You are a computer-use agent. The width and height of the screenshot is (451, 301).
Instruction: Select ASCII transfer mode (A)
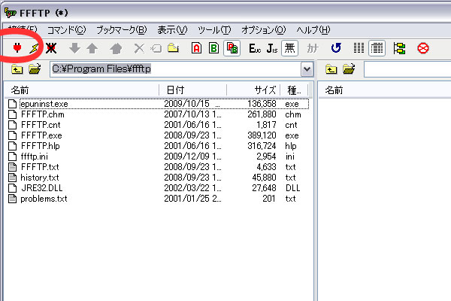point(196,48)
